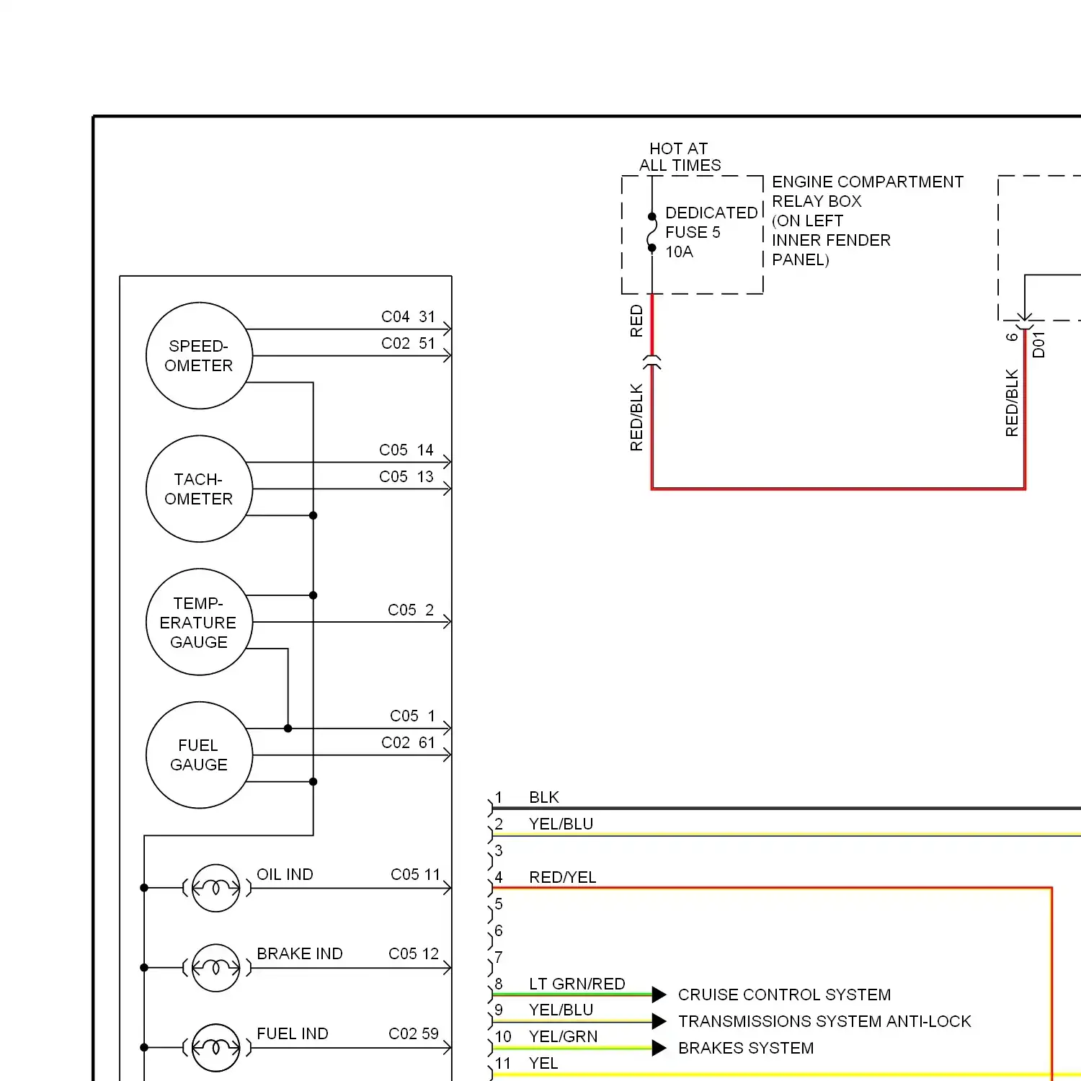Click the OIL IND lamp symbol
The height and width of the screenshot is (1081, 1081).
(x=215, y=888)
